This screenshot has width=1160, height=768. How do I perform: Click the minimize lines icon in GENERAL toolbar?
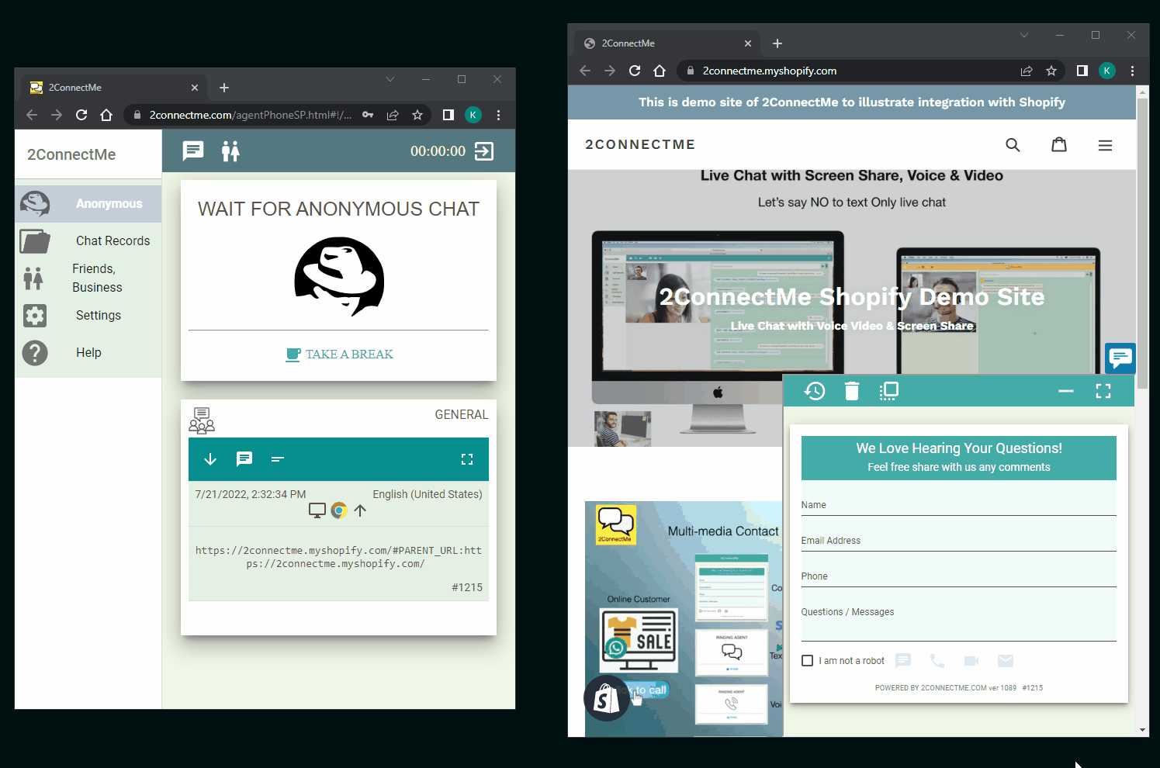pos(278,459)
